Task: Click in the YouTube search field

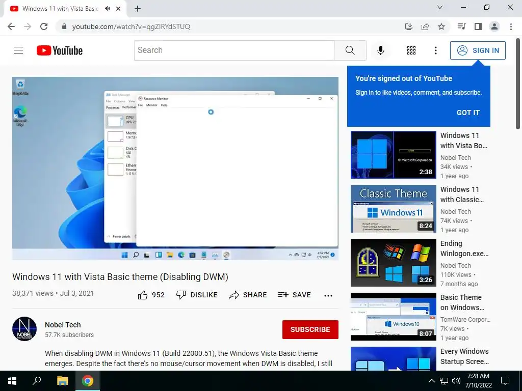Action: 234,50
